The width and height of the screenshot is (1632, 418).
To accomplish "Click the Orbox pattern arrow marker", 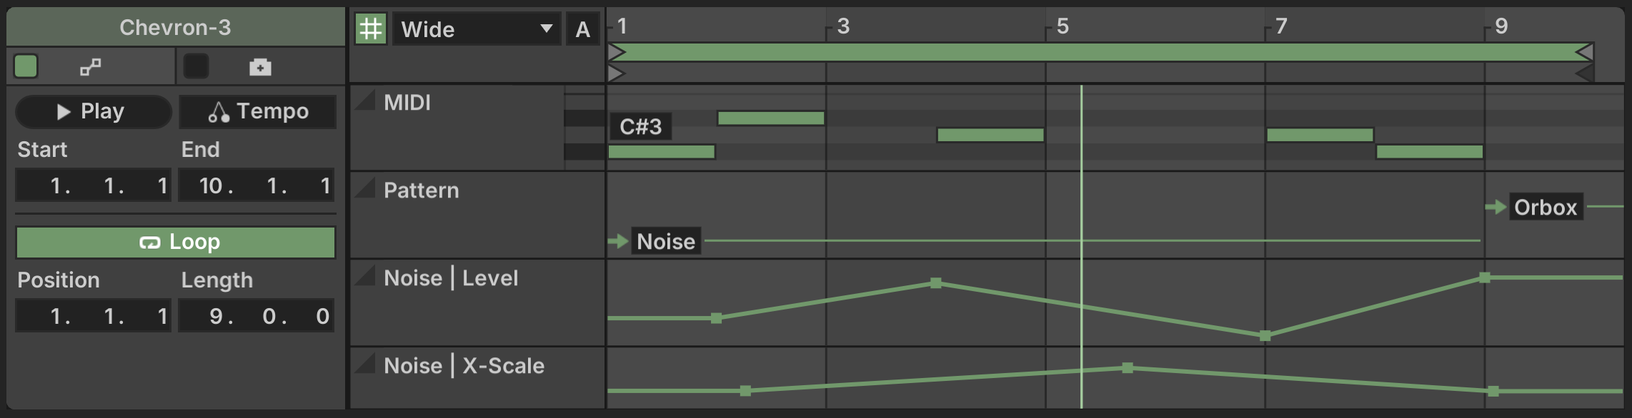I will coord(1495,207).
